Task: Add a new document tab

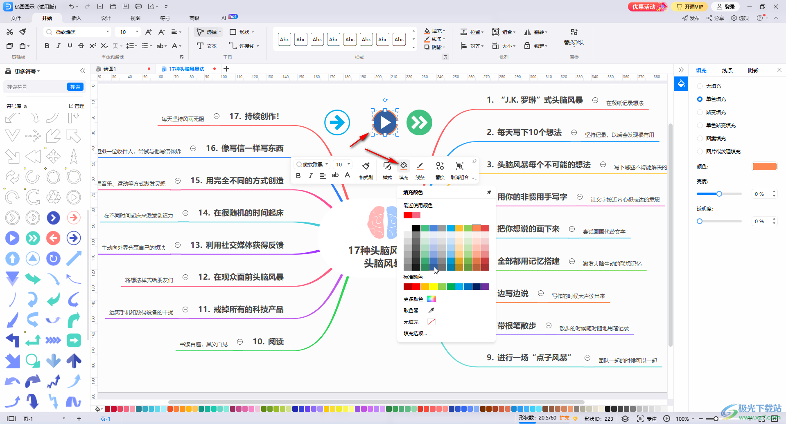Action: (226, 69)
